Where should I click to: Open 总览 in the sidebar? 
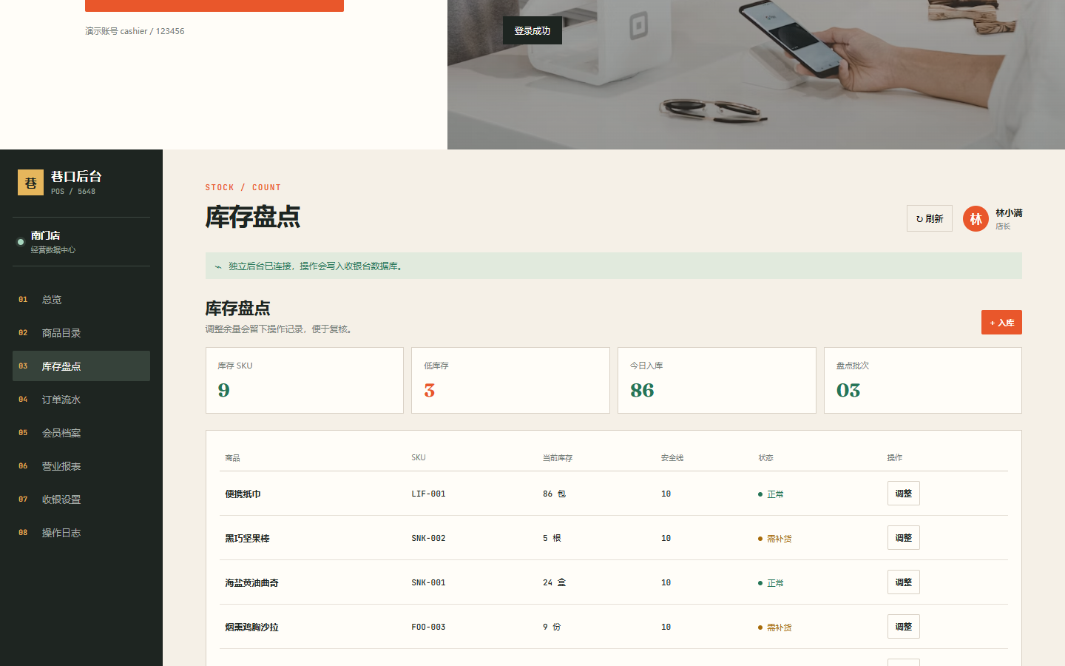coord(81,300)
